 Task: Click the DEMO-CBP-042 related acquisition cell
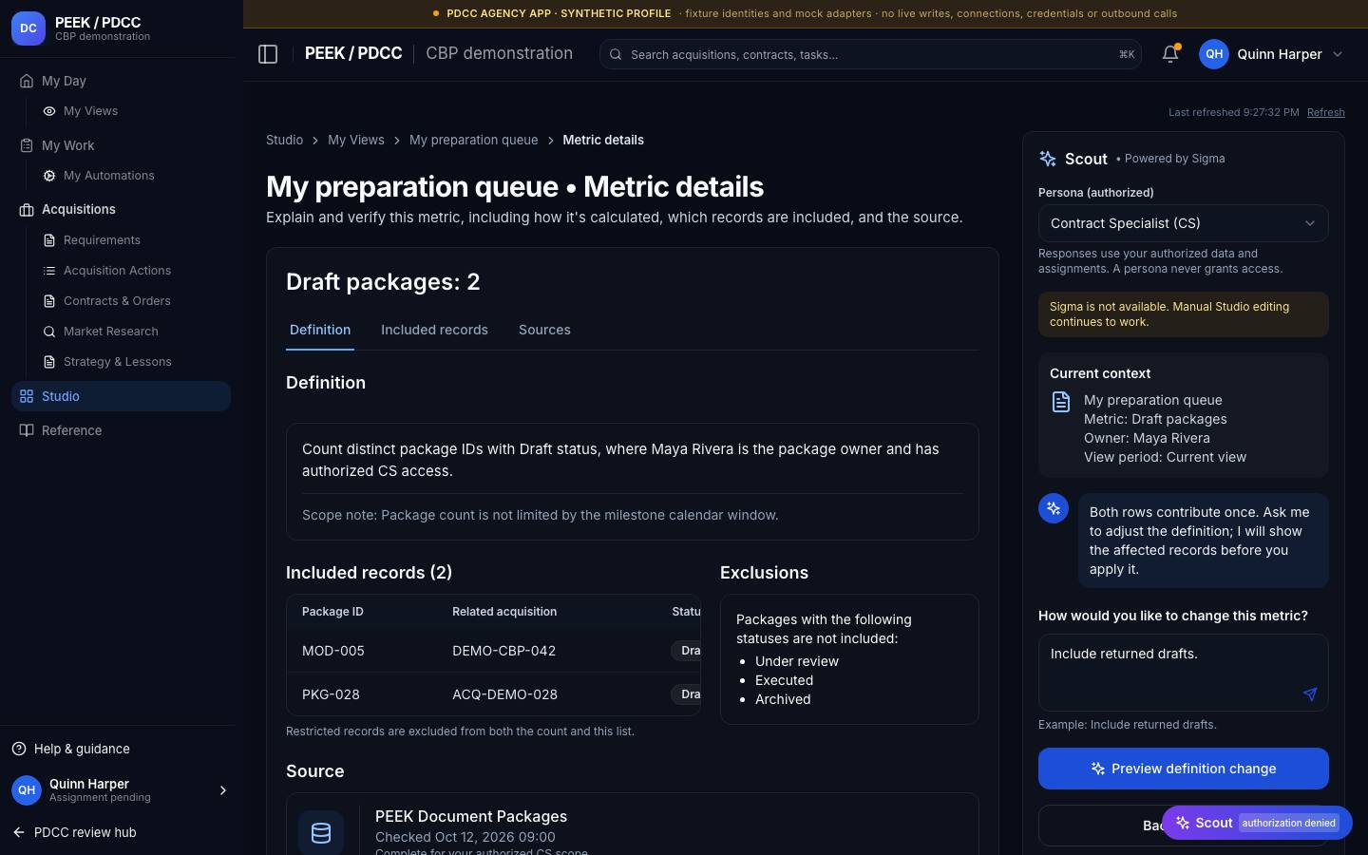click(x=503, y=651)
